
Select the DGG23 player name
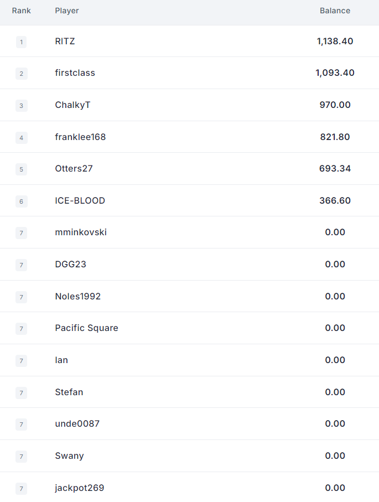pos(70,265)
